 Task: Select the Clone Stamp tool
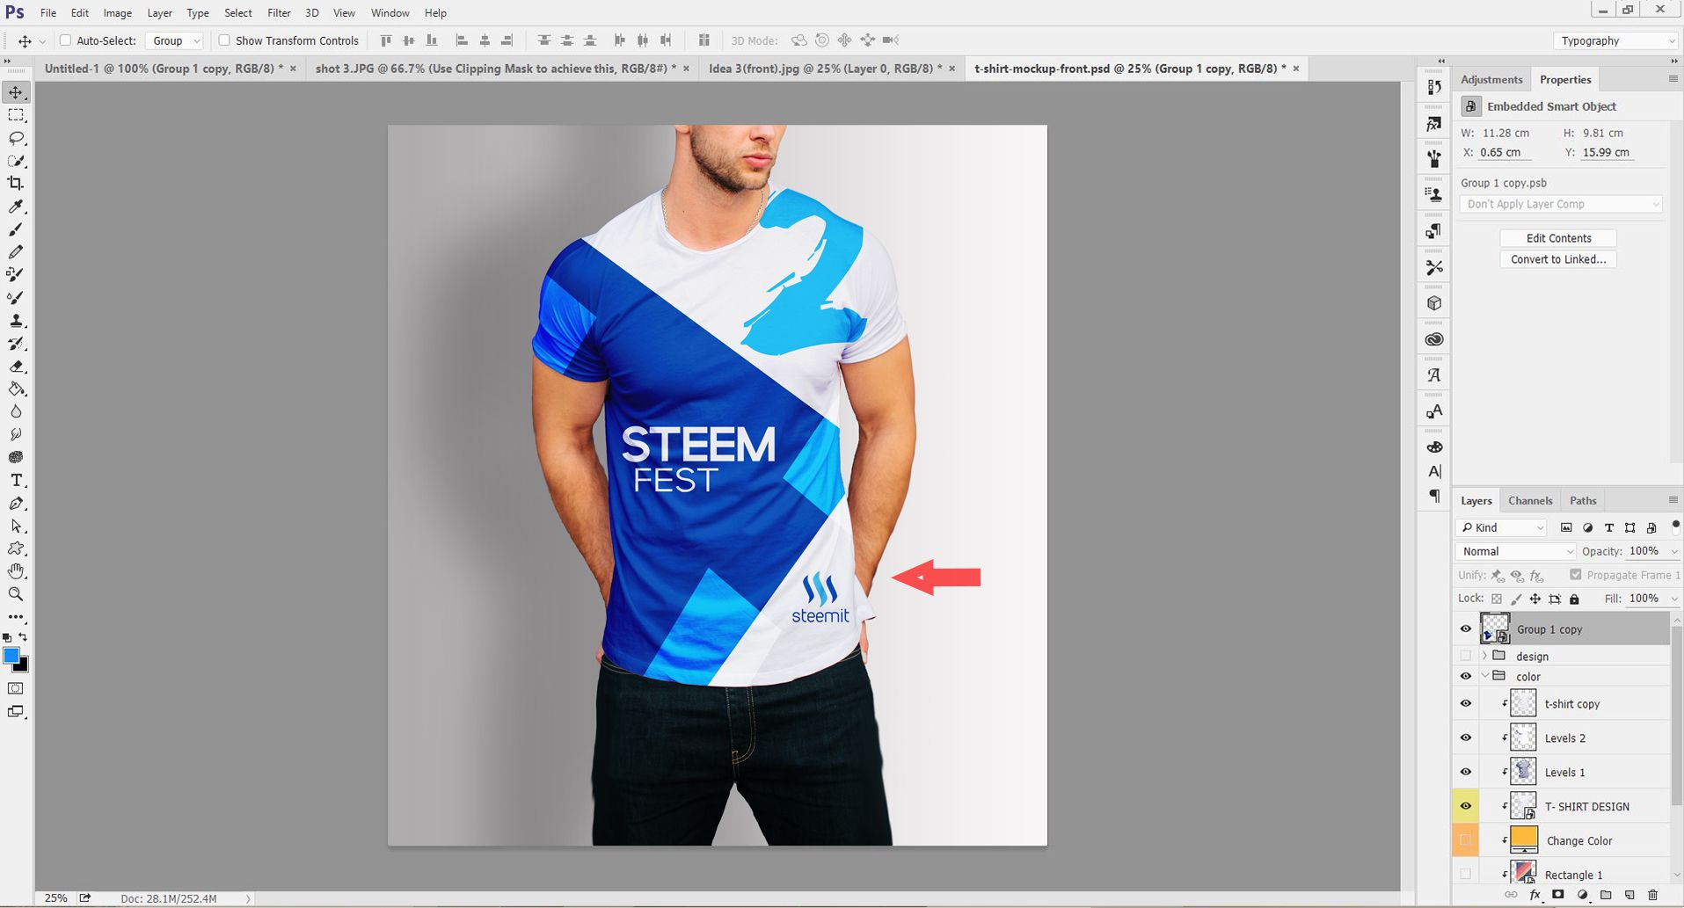coord(16,321)
